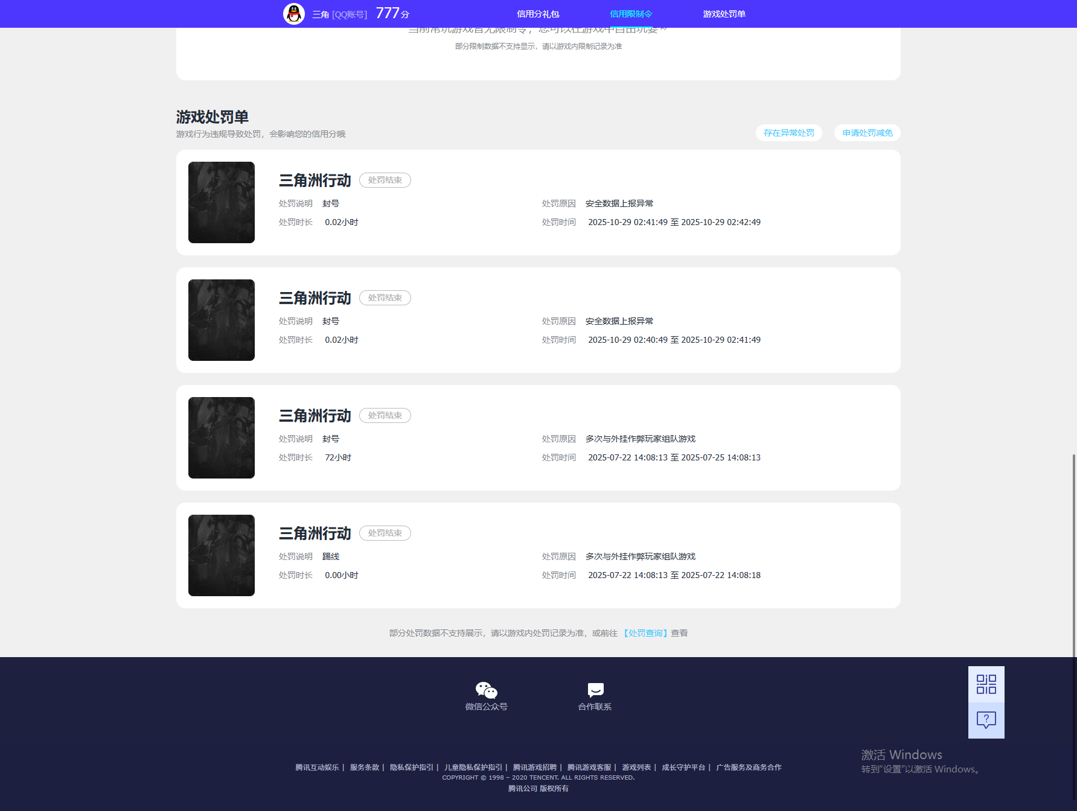The width and height of the screenshot is (1077, 811).
Task: Click game thumbnail of penalty ending 02:42:49
Action: pos(222,202)
